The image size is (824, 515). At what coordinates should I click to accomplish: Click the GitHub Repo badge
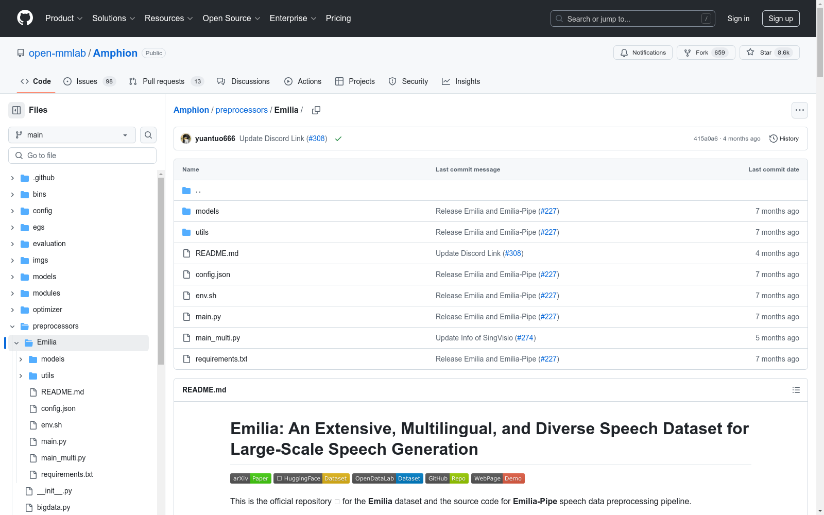coord(447,478)
